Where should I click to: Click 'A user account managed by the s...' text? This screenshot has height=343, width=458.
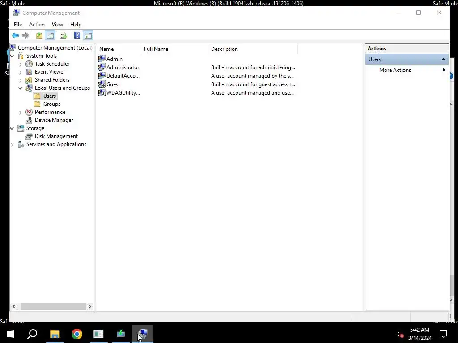tap(252, 76)
